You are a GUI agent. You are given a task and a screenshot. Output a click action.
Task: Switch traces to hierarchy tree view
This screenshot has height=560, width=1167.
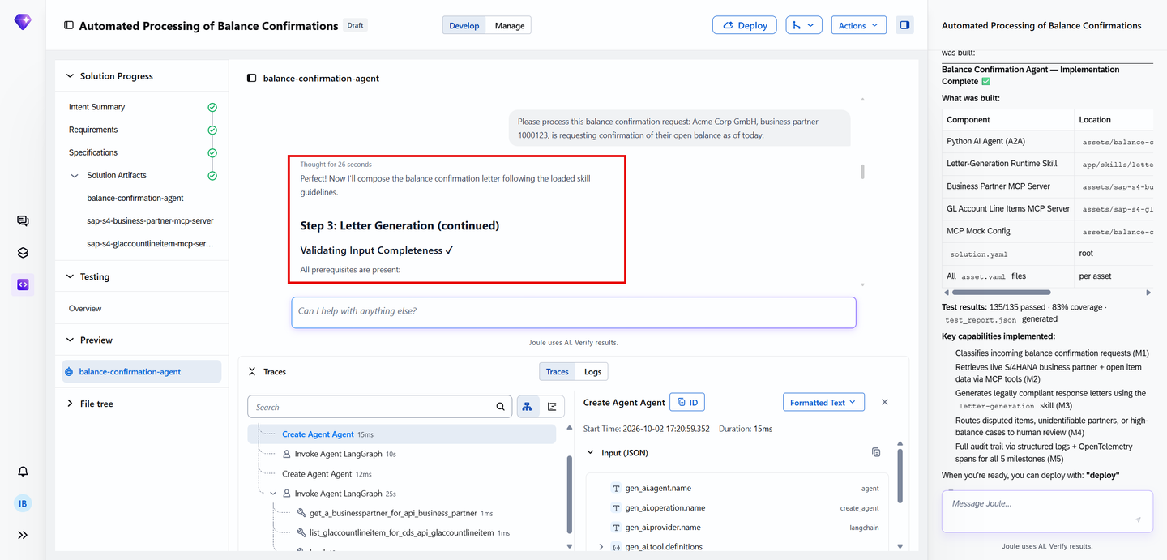[528, 407]
